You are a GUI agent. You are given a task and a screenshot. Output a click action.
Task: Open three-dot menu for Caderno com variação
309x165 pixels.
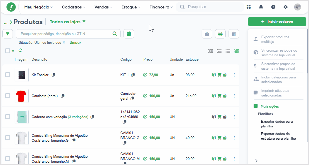pyautogui.click(x=234, y=117)
